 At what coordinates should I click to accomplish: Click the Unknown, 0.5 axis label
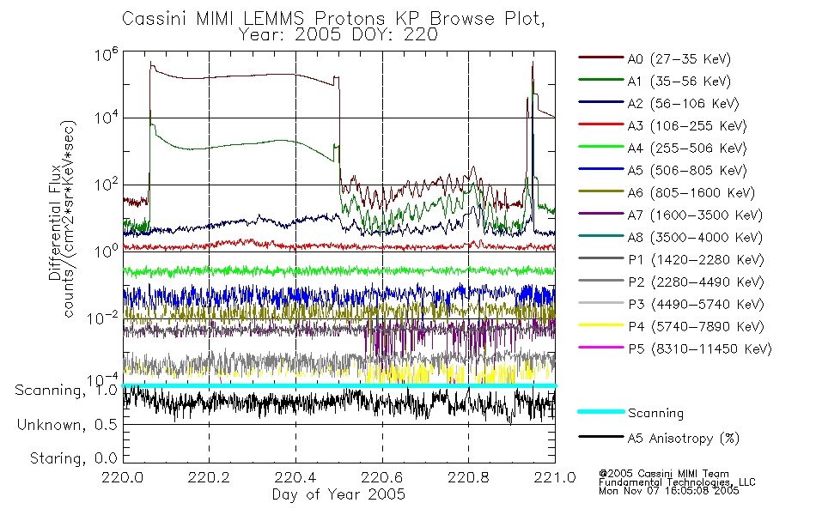tap(67, 425)
